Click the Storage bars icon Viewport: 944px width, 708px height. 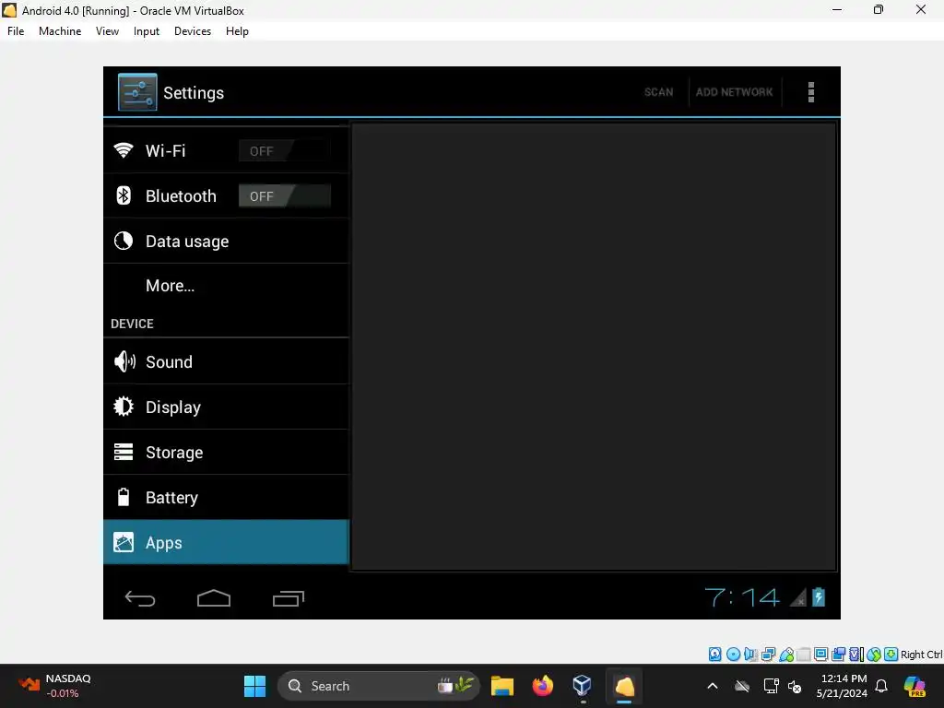coord(124,452)
